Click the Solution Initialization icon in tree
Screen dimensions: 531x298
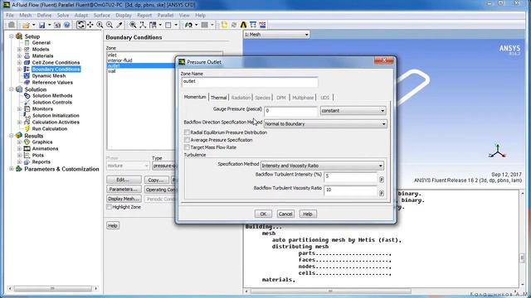pyautogui.click(x=27, y=116)
